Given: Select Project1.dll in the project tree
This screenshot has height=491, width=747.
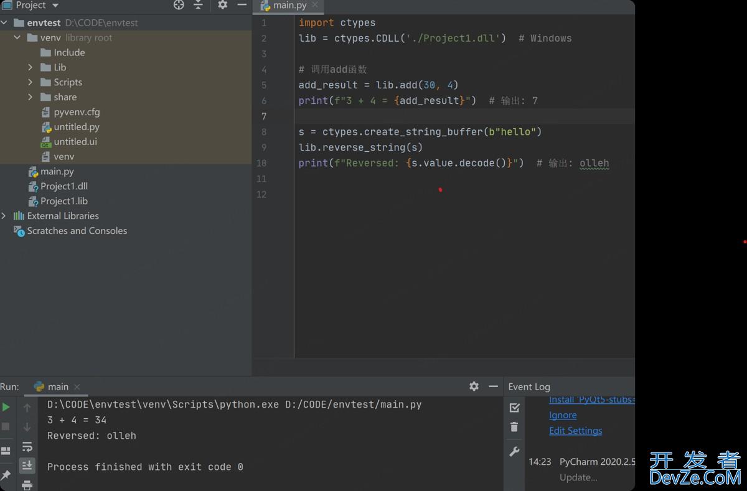Looking at the screenshot, I should (63, 186).
